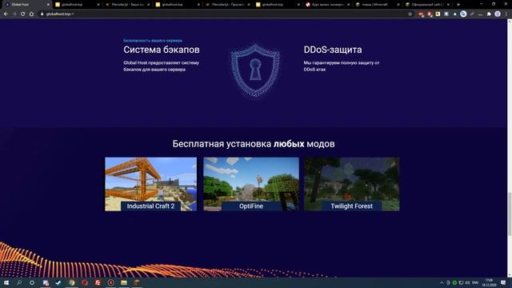Go forward in browser history
Viewport: 512px width, 288px height.
point(14,14)
